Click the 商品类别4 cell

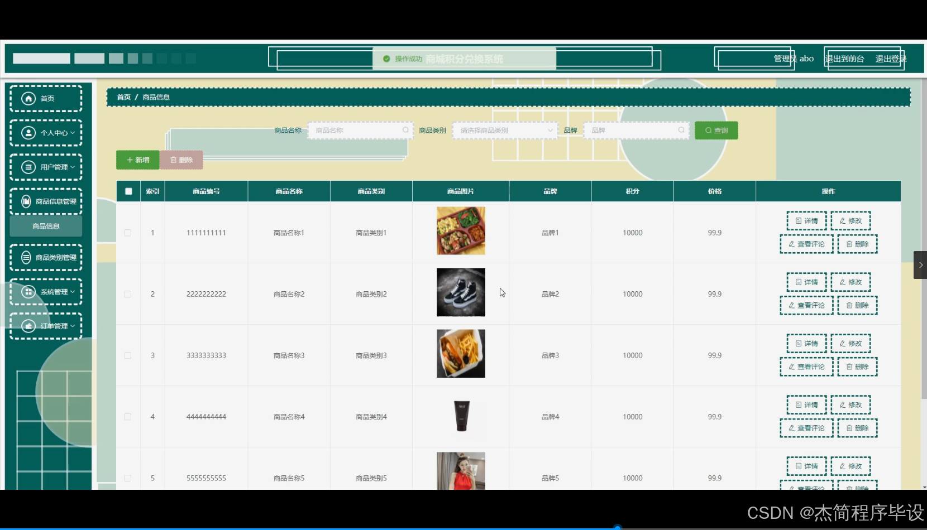click(371, 417)
